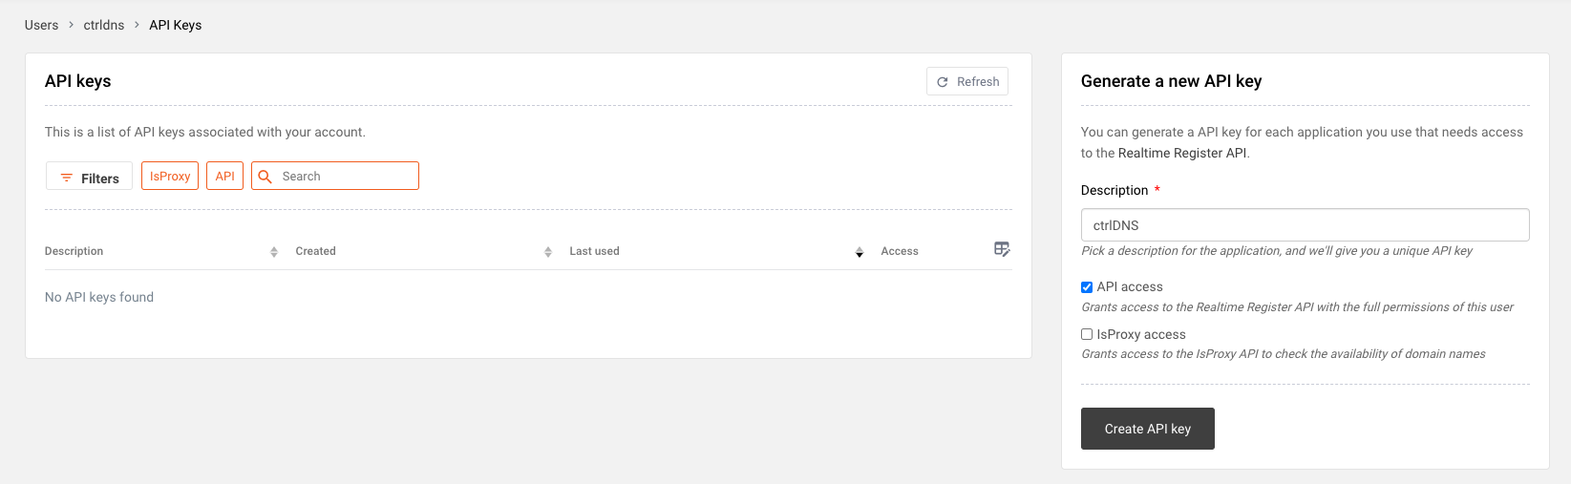Open the table column settings icon
This screenshot has height=484, width=1571.
click(1002, 249)
